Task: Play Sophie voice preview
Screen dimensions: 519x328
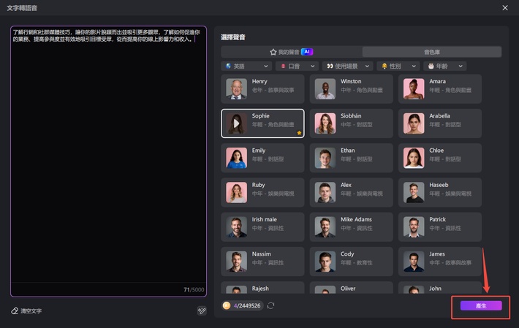Action: coord(236,123)
